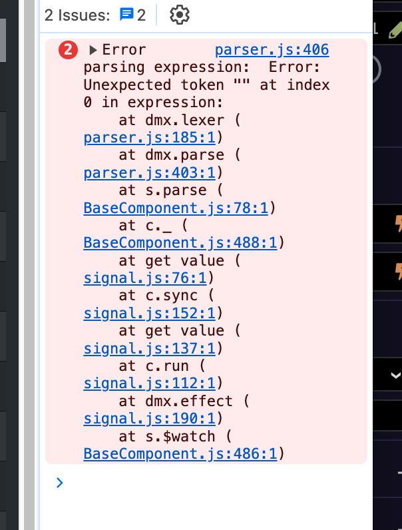This screenshot has height=530, width=402.
Task: Expand the Error stack trace triangle
Action: pyautogui.click(x=93, y=50)
